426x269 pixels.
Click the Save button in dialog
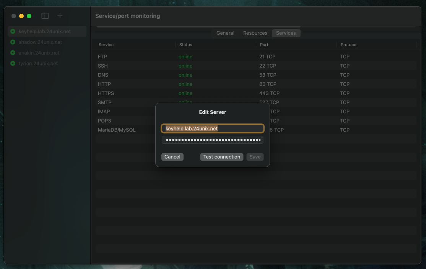pyautogui.click(x=255, y=157)
